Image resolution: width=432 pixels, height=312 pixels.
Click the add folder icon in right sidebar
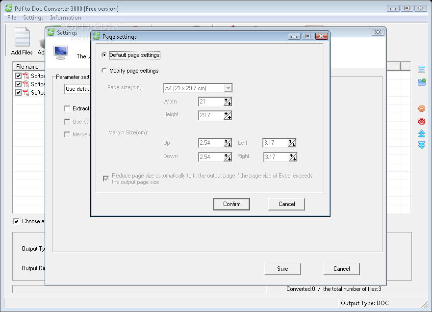[x=422, y=82]
